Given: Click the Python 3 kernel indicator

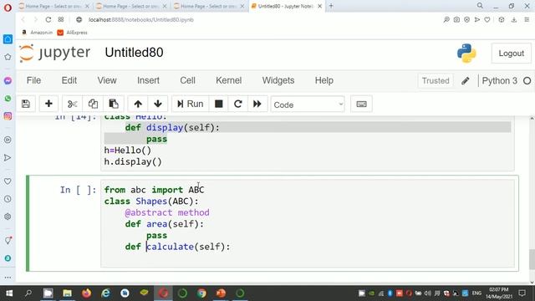Looking at the screenshot, I should click(x=500, y=81).
